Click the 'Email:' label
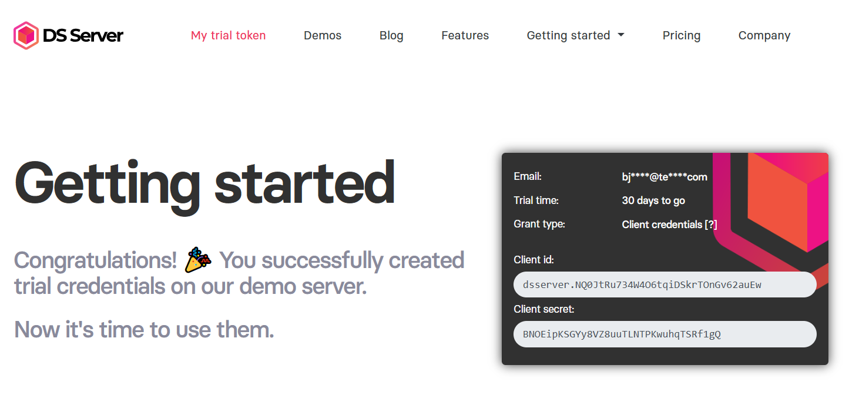 [x=528, y=176]
